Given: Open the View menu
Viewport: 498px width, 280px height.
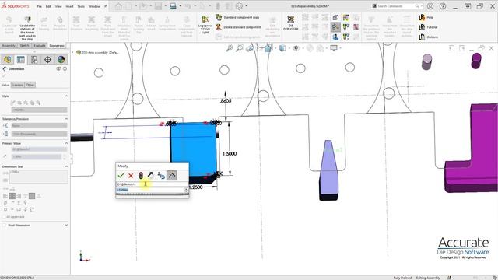Looking at the screenshot, I should click(58, 6).
